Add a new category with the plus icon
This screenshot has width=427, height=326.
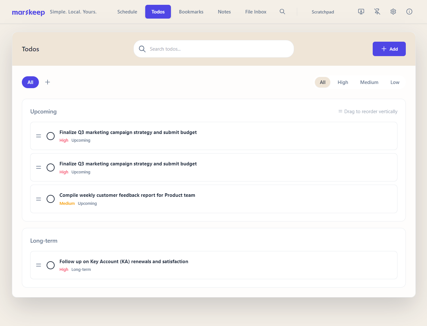(x=48, y=82)
